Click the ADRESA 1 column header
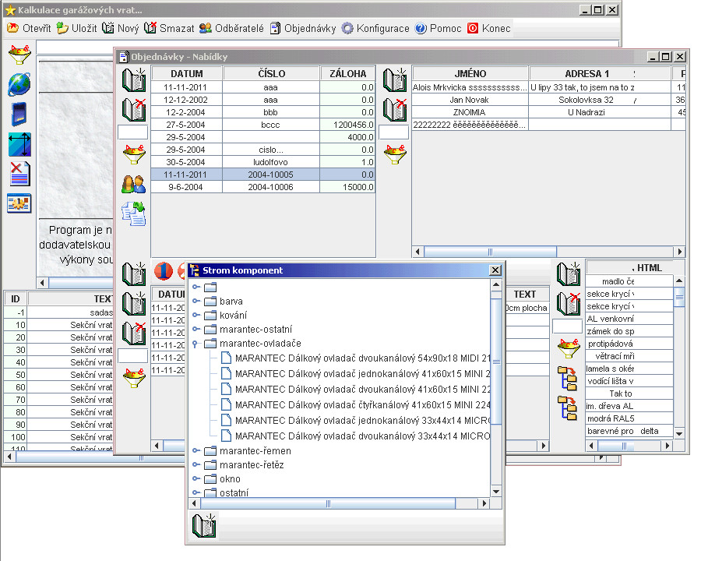701x561 pixels. 600,73
